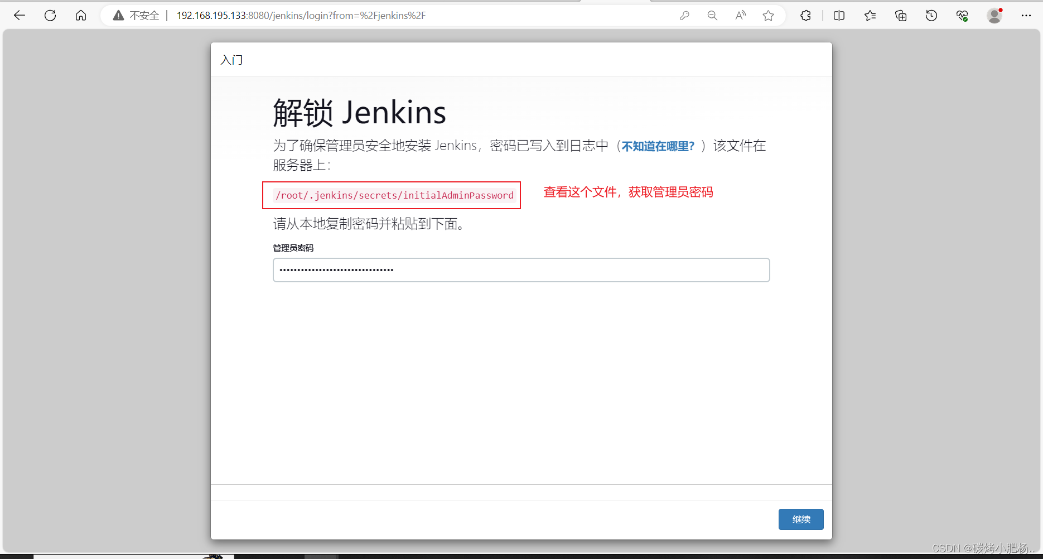Image resolution: width=1043 pixels, height=559 pixels.
Task: Open the browser profile avatar menu
Action: pyautogui.click(x=995, y=15)
